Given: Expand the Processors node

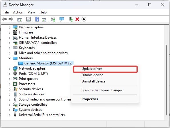Looking at the screenshot, I should tap(9, 84).
